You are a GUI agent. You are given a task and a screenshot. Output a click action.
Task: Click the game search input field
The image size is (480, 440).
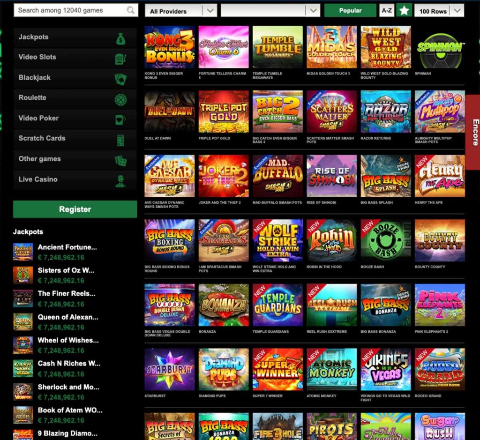pyautogui.click(x=75, y=10)
